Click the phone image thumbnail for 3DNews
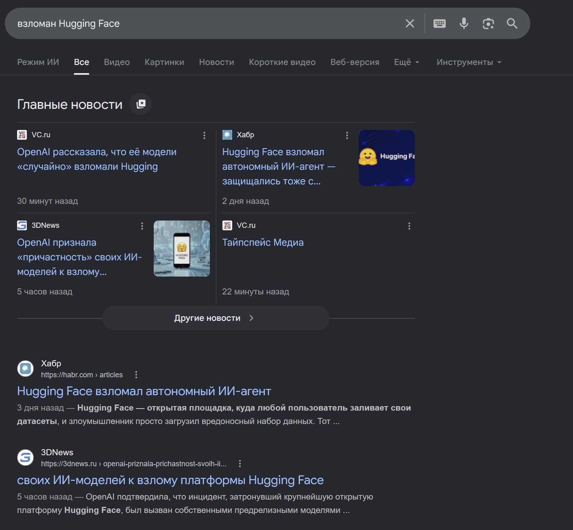 point(182,249)
